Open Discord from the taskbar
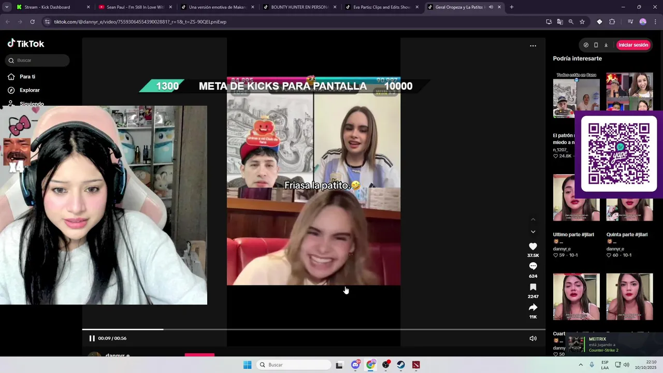 355,365
